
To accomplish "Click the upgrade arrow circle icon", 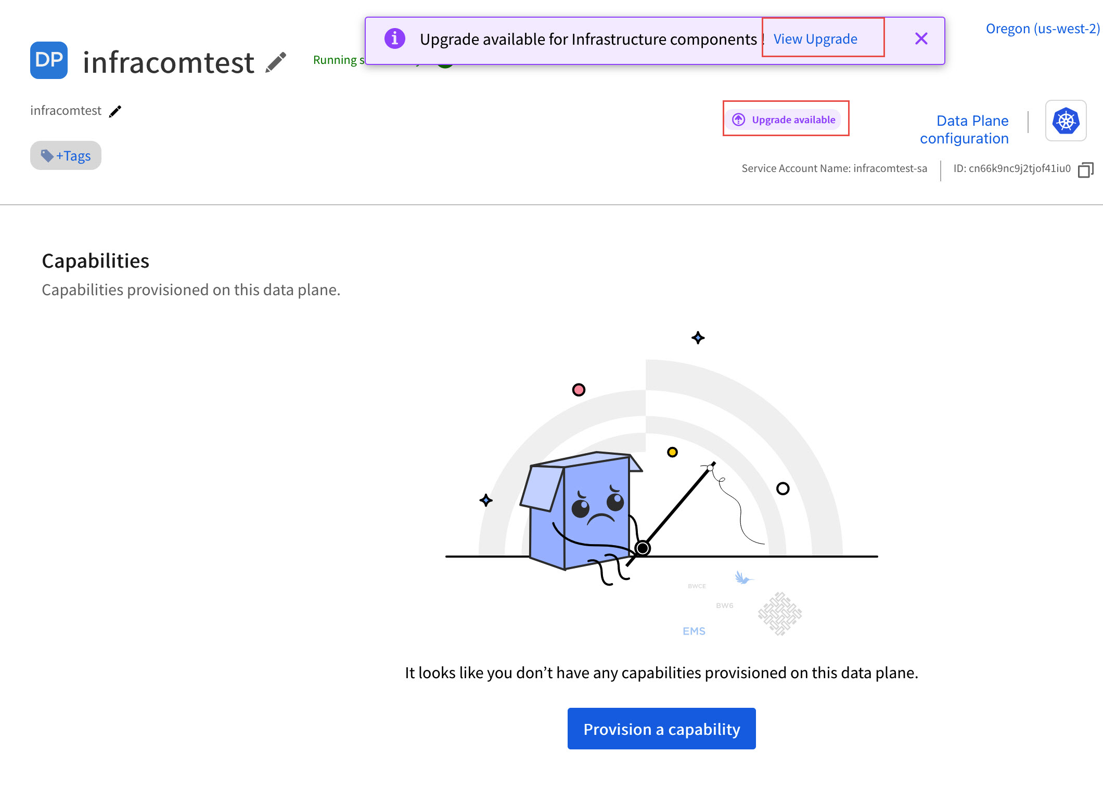I will click(738, 120).
